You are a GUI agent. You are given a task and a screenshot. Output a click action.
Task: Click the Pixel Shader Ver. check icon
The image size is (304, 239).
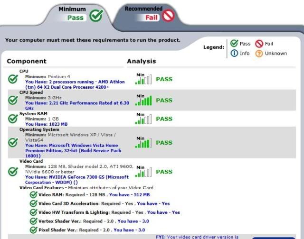pos(33,230)
